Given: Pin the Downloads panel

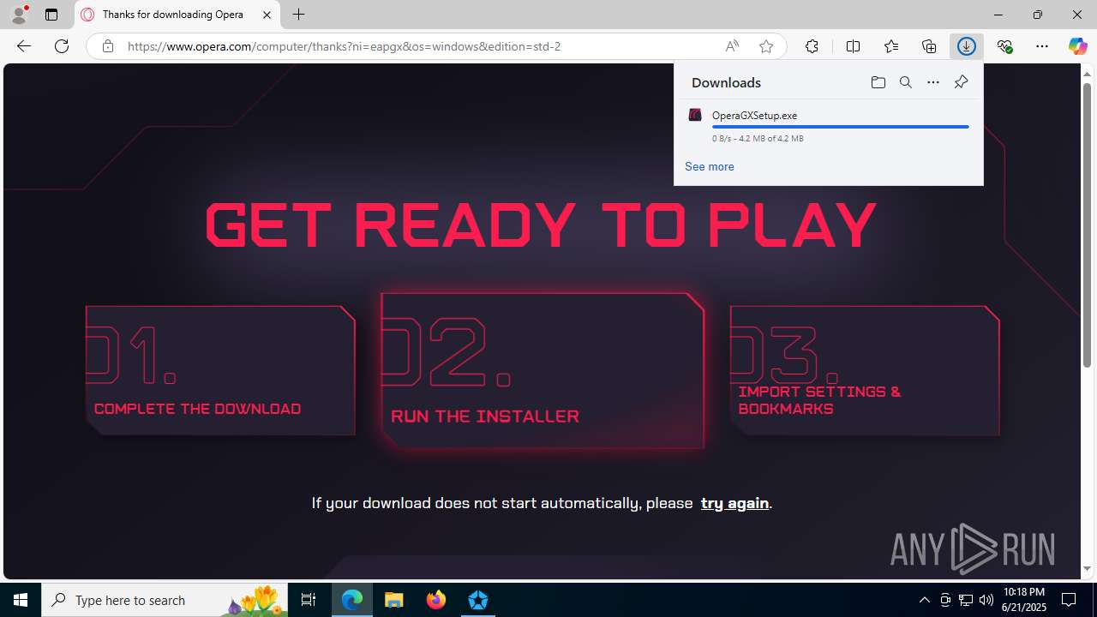Looking at the screenshot, I should (x=961, y=82).
